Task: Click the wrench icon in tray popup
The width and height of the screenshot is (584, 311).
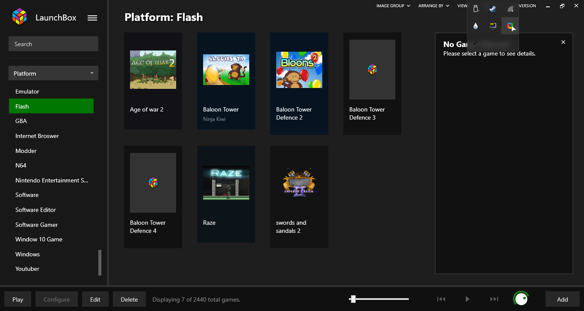Action: [476, 43]
